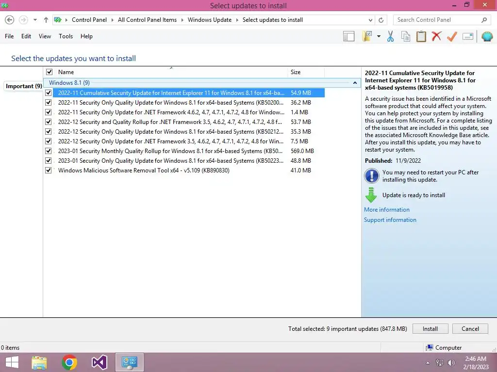Click the preview pane toolbar icon
497x372 pixels.
coord(348,36)
